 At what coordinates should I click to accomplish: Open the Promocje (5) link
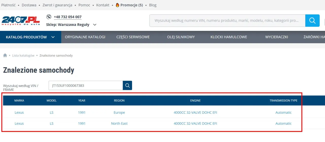pyautogui.click(x=132, y=5)
